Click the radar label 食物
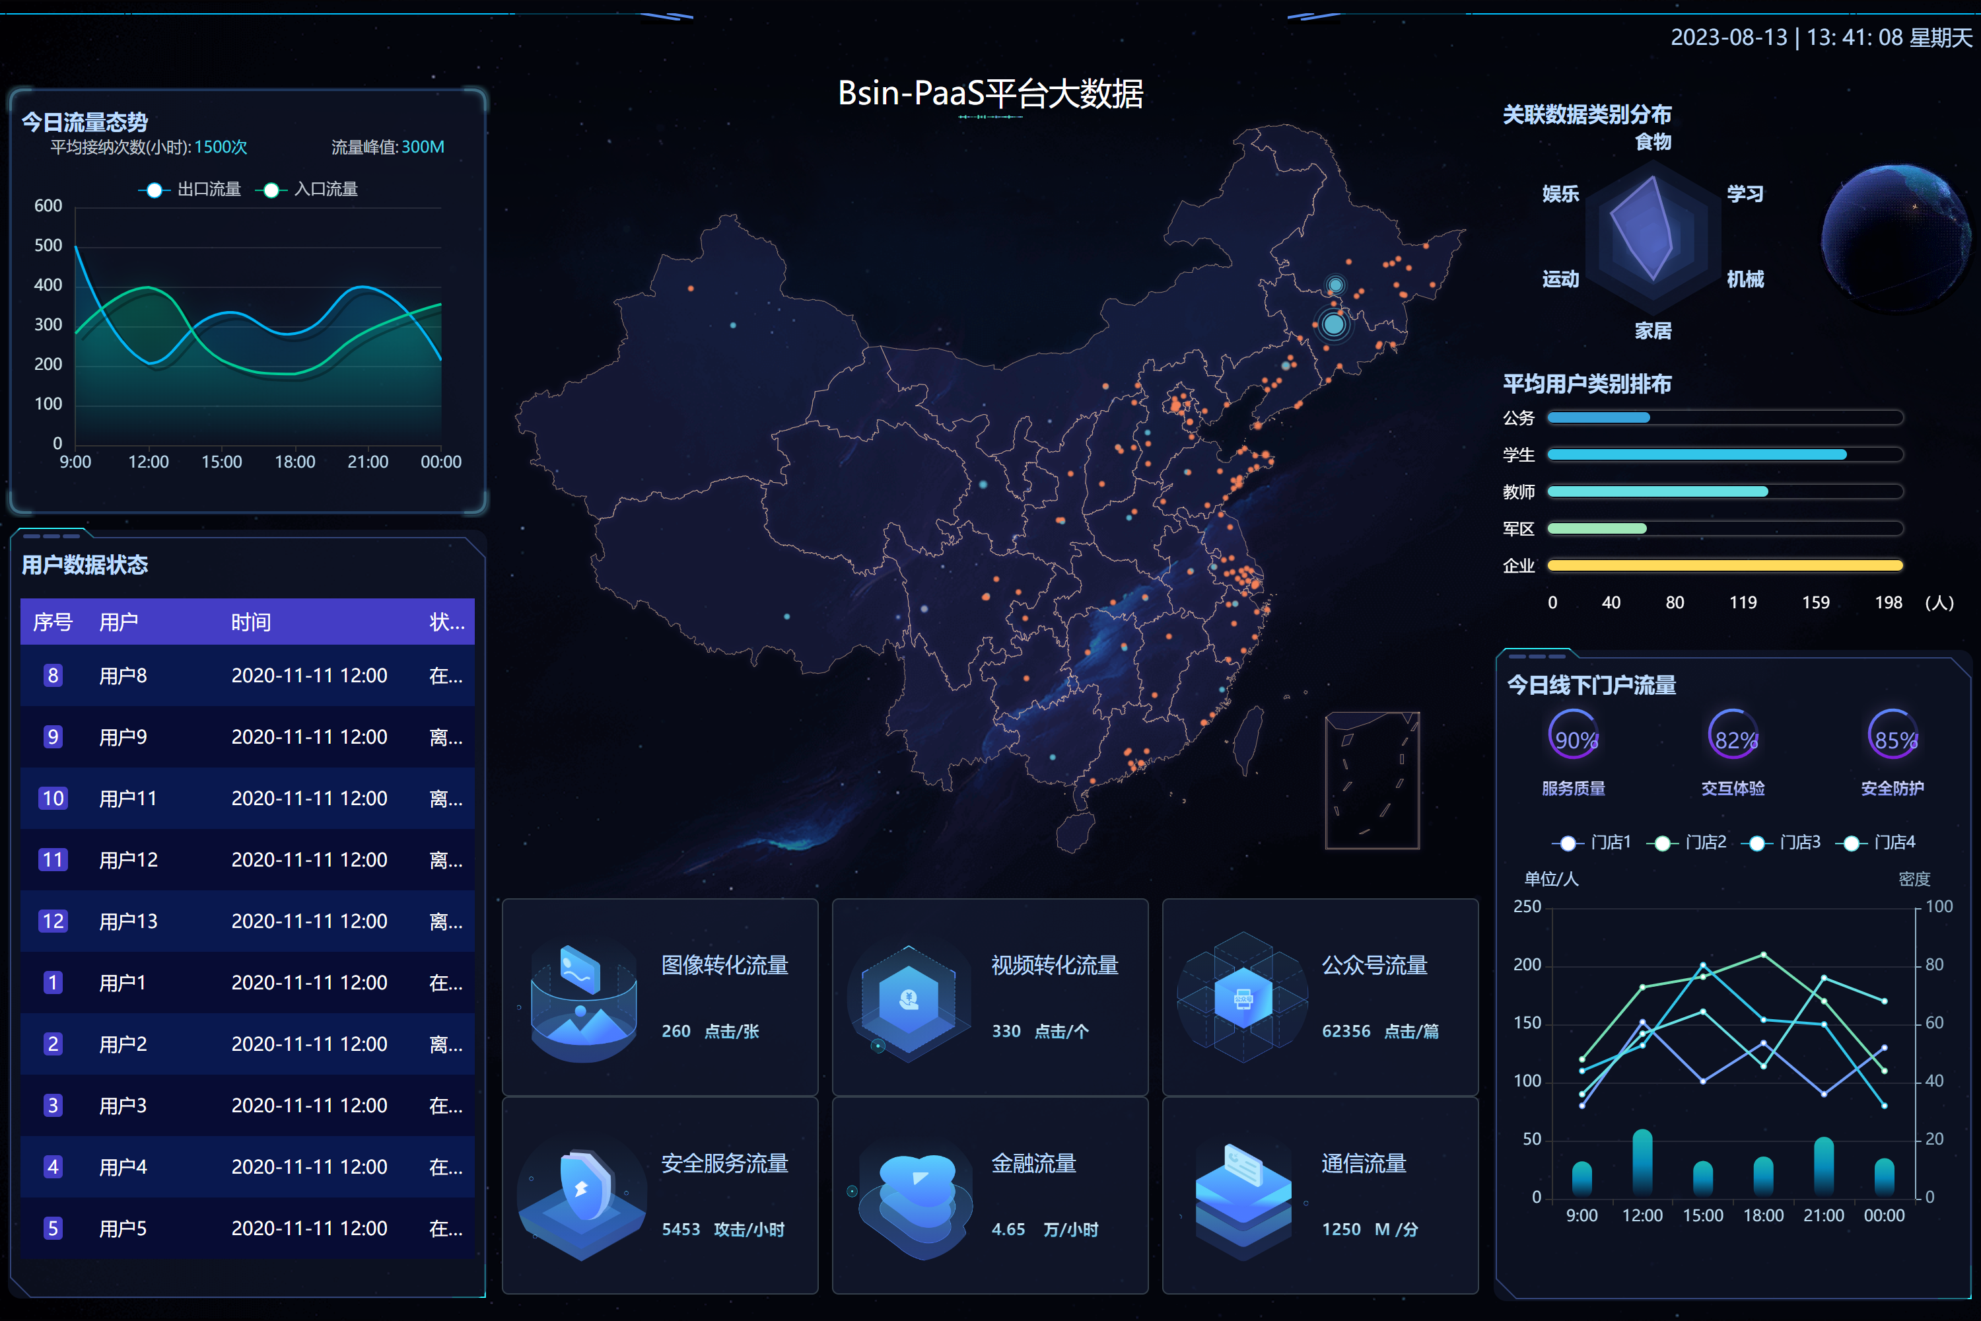Screen dimensions: 1981x1321 1653,141
